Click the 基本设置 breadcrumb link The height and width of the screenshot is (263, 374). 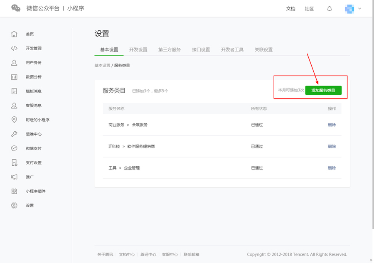pos(102,66)
